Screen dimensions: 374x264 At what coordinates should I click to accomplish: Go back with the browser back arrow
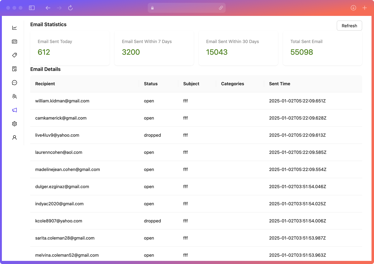pos(48,8)
